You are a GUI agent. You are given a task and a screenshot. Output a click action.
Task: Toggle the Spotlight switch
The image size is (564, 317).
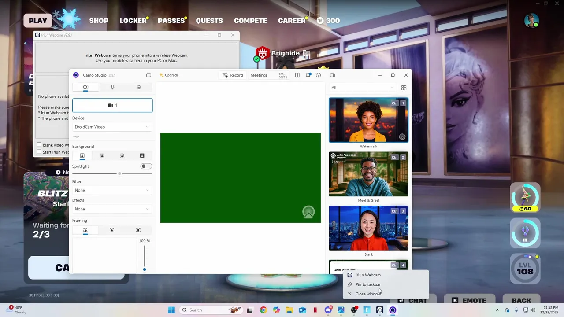(x=146, y=166)
